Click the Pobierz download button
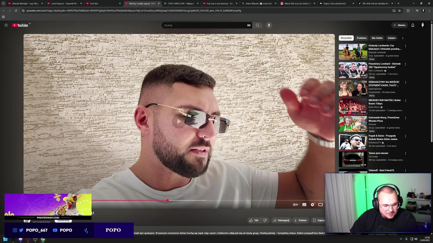Image resolution: width=433 pixels, height=243 pixels. (x=300, y=220)
